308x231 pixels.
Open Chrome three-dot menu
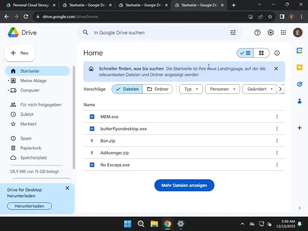coord(301,17)
